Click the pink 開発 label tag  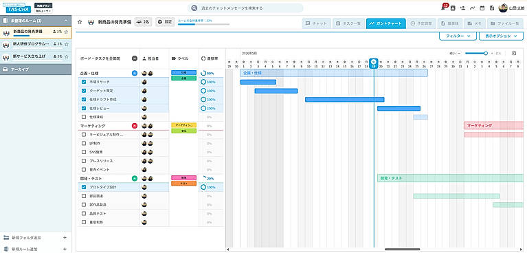184,177
